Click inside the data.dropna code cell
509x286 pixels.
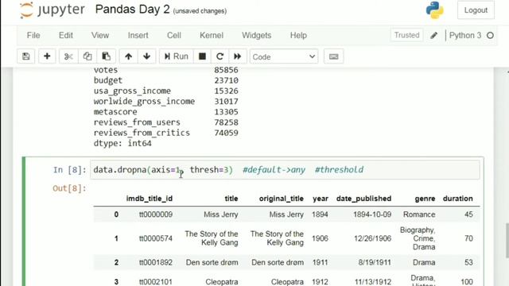[x=285, y=169]
